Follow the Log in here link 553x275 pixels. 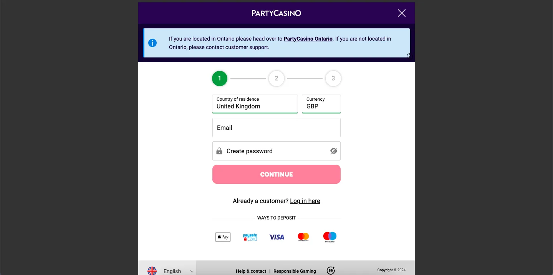[305, 201]
